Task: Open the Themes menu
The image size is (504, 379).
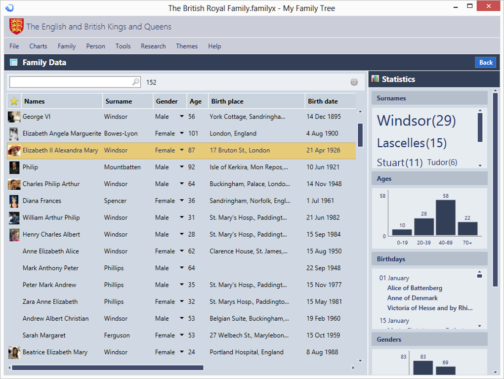Action: click(187, 46)
